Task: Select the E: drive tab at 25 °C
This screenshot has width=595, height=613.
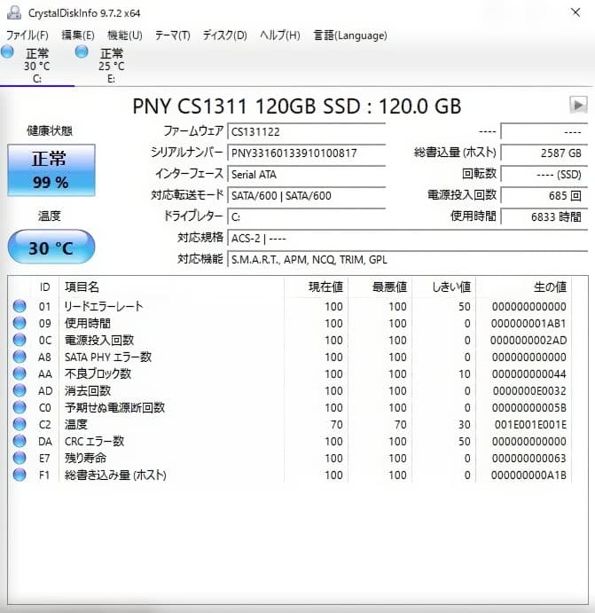Action: tap(112, 66)
